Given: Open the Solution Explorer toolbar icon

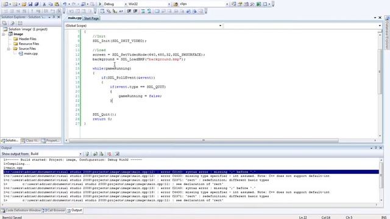Looking at the screenshot, I should [233, 4].
